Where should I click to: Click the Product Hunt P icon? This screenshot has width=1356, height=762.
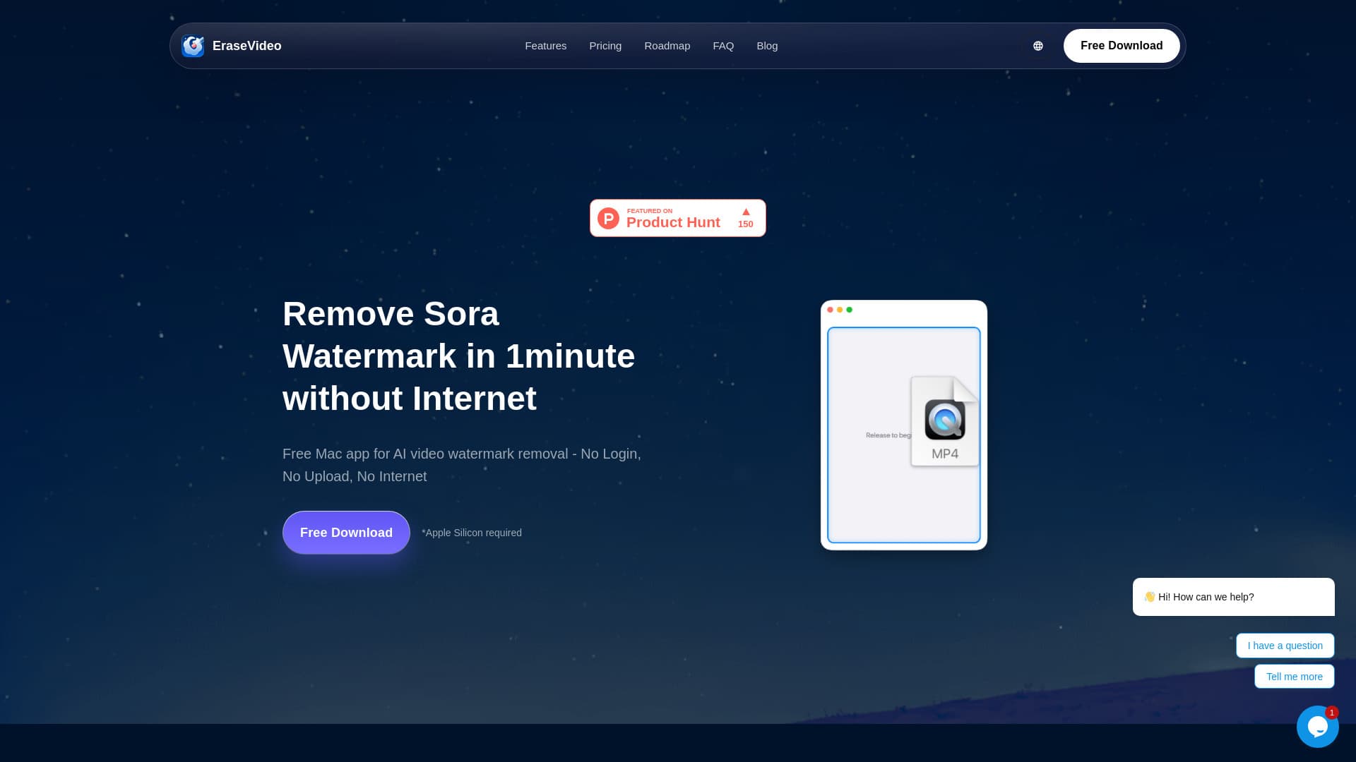608,218
